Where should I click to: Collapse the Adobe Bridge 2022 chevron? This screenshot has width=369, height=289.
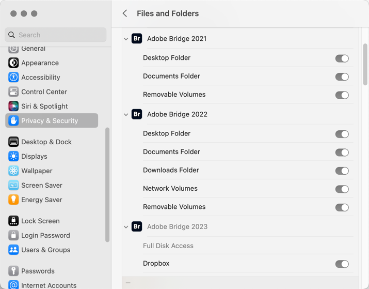(126, 115)
